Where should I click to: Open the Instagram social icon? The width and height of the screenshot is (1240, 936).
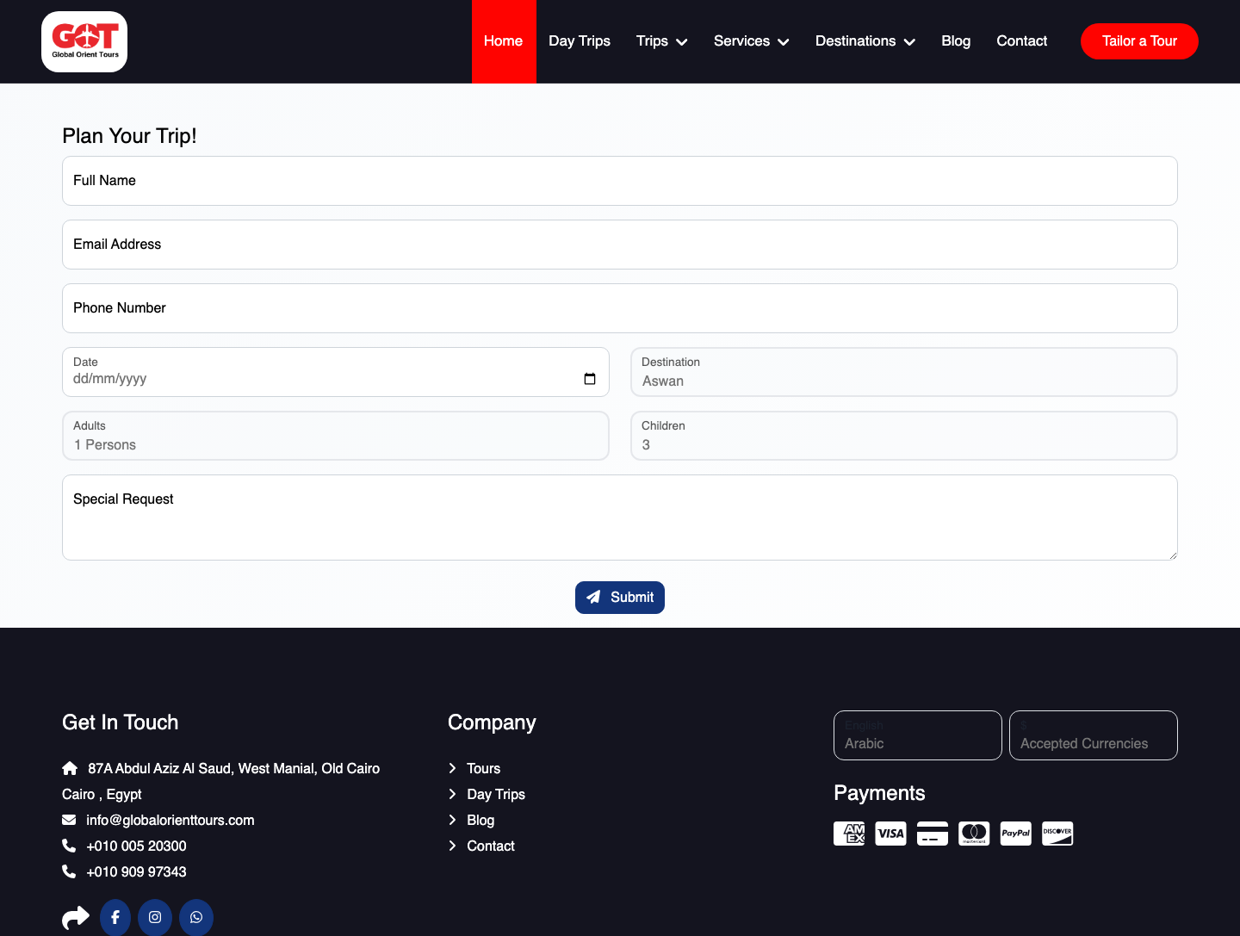(155, 917)
